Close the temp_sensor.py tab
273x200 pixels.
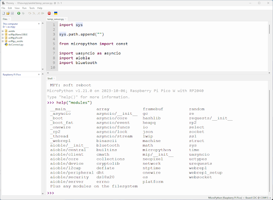[x=66, y=19]
